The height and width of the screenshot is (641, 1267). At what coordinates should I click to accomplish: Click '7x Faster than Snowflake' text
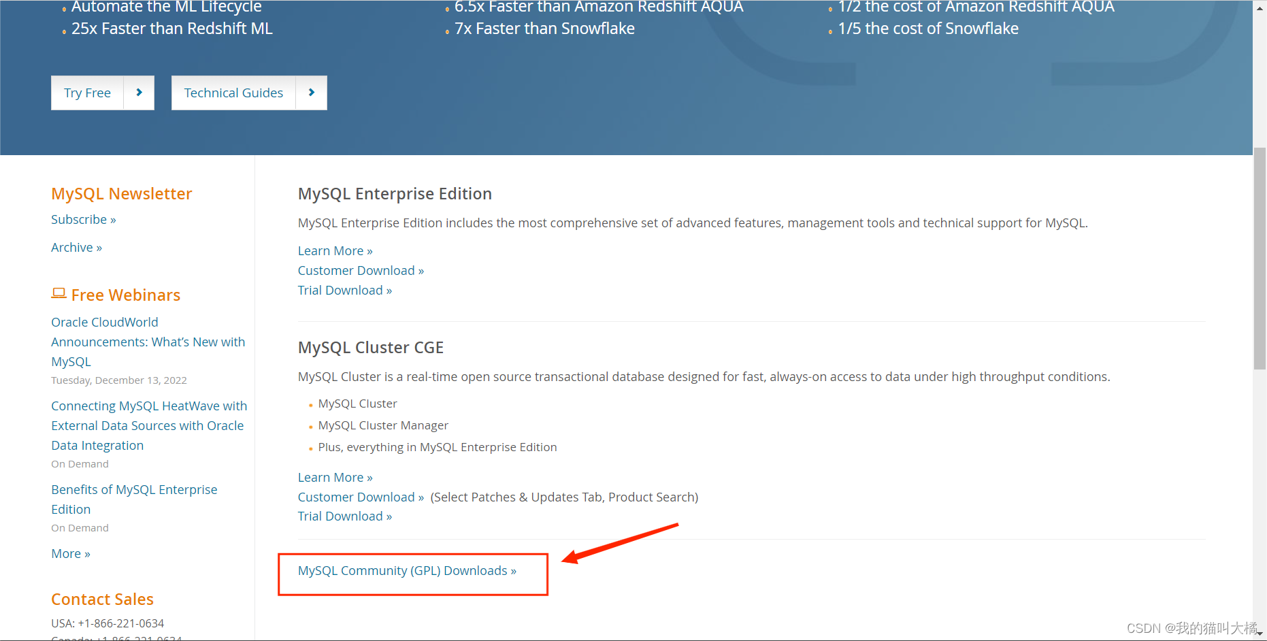point(544,29)
